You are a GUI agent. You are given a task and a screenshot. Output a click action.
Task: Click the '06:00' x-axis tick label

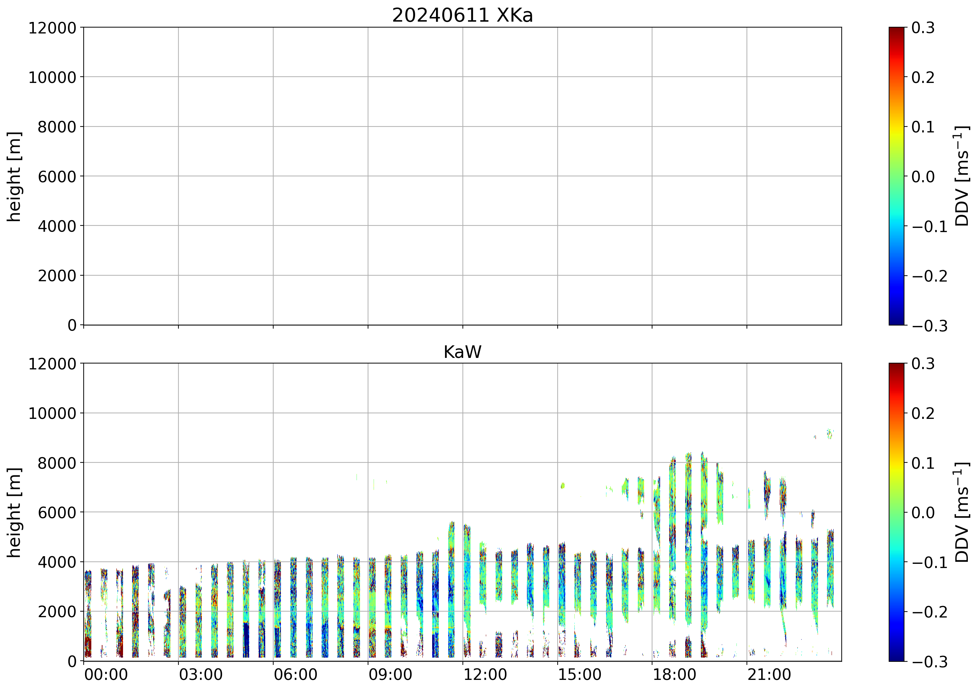tap(296, 675)
